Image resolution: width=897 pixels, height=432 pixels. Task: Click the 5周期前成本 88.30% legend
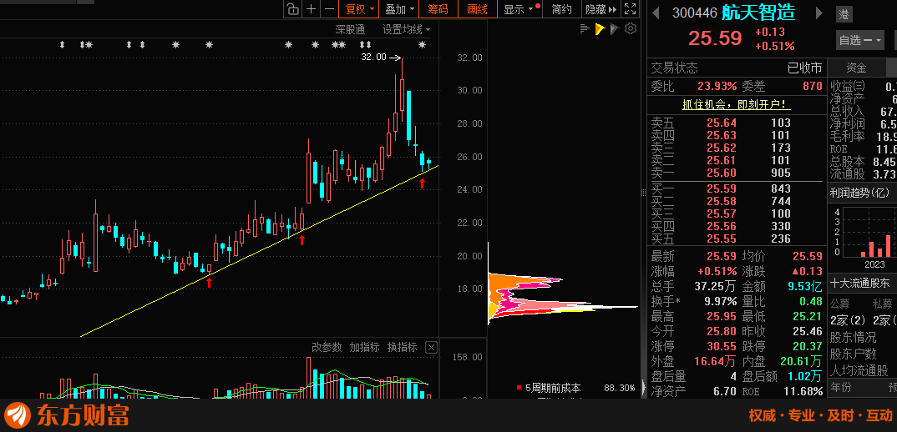pyautogui.click(x=575, y=388)
